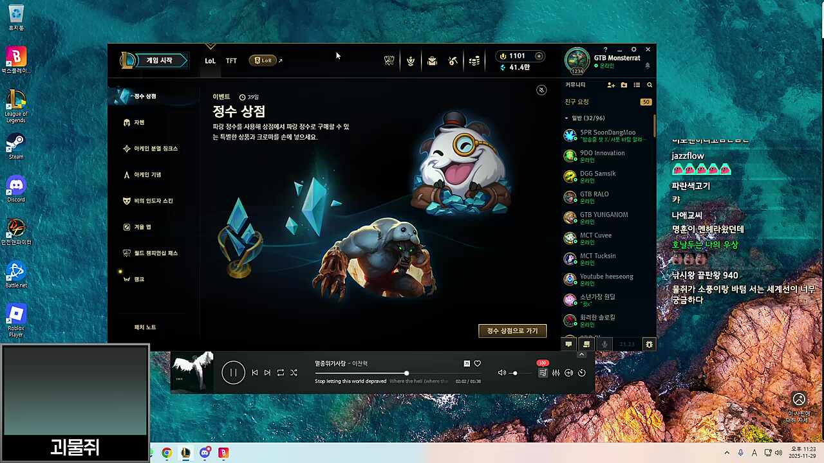Mute the music player speaker
This screenshot has height=463, width=824.
click(502, 373)
